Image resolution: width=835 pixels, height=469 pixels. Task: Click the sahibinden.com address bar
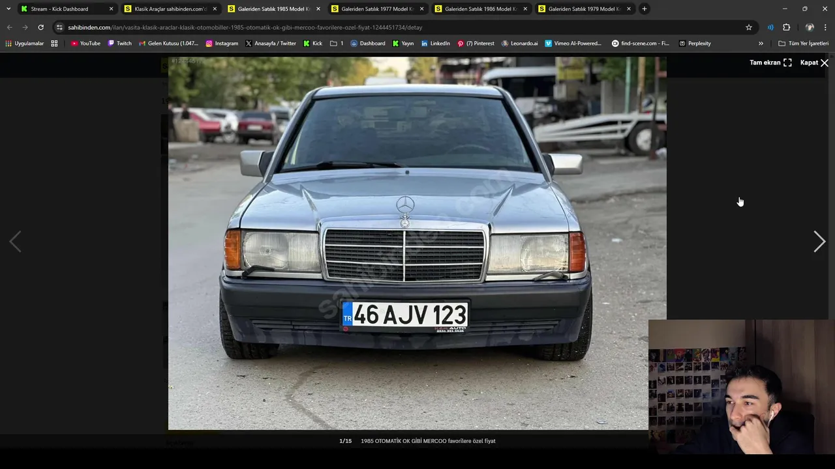(x=404, y=27)
